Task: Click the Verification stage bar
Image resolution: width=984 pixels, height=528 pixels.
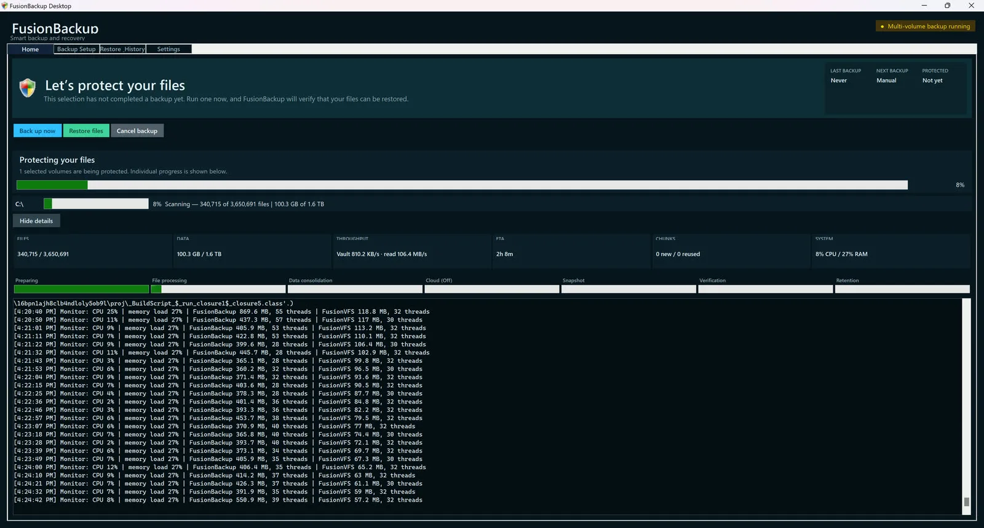Action: click(766, 289)
